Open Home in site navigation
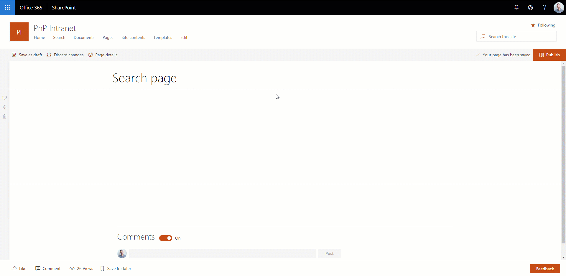This screenshot has height=277, width=566. (40, 37)
